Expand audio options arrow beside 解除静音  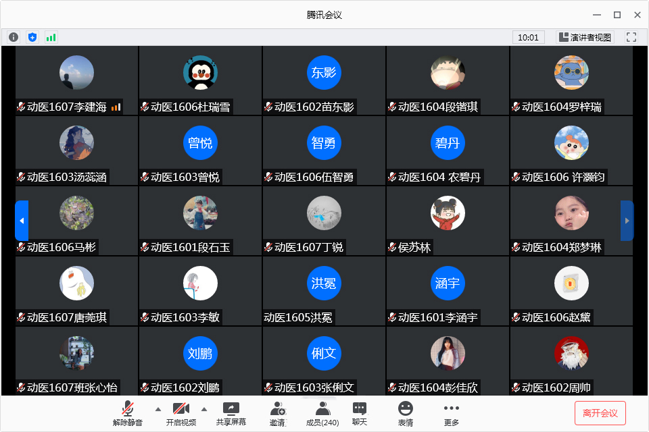[x=158, y=409]
